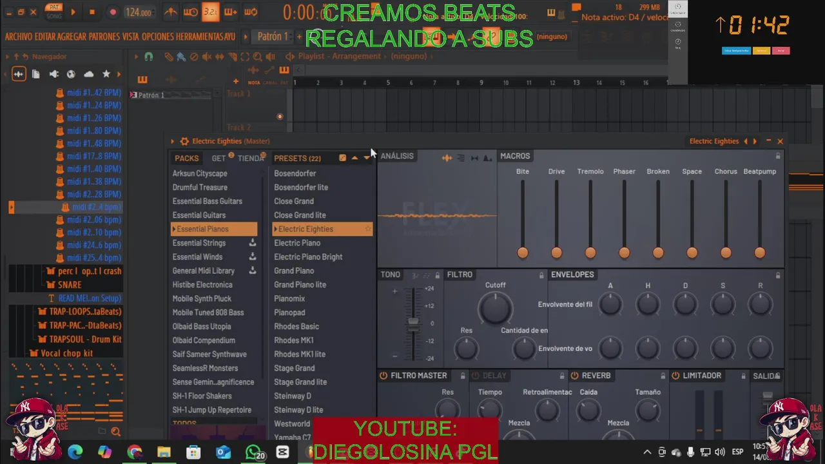Collapse Navegador panel menu arrow

(x=8, y=57)
